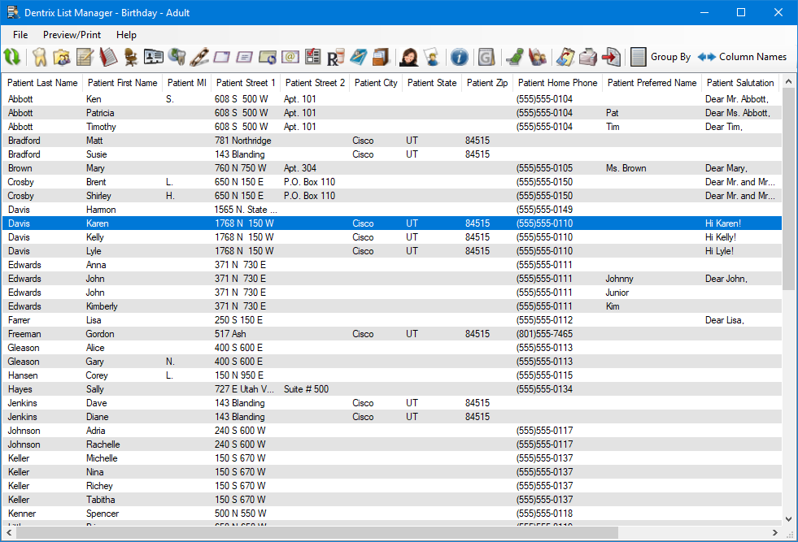
Task: Click the email @ envelope icon
Action: tap(290, 57)
